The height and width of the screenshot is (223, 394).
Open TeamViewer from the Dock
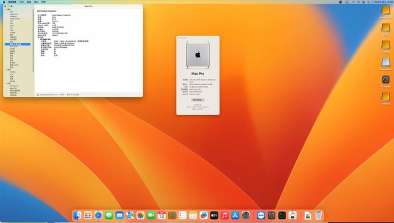261,215
